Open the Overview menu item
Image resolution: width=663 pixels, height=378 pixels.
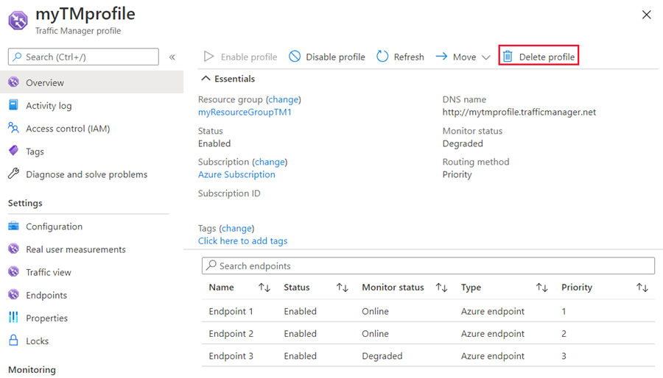tap(92, 82)
